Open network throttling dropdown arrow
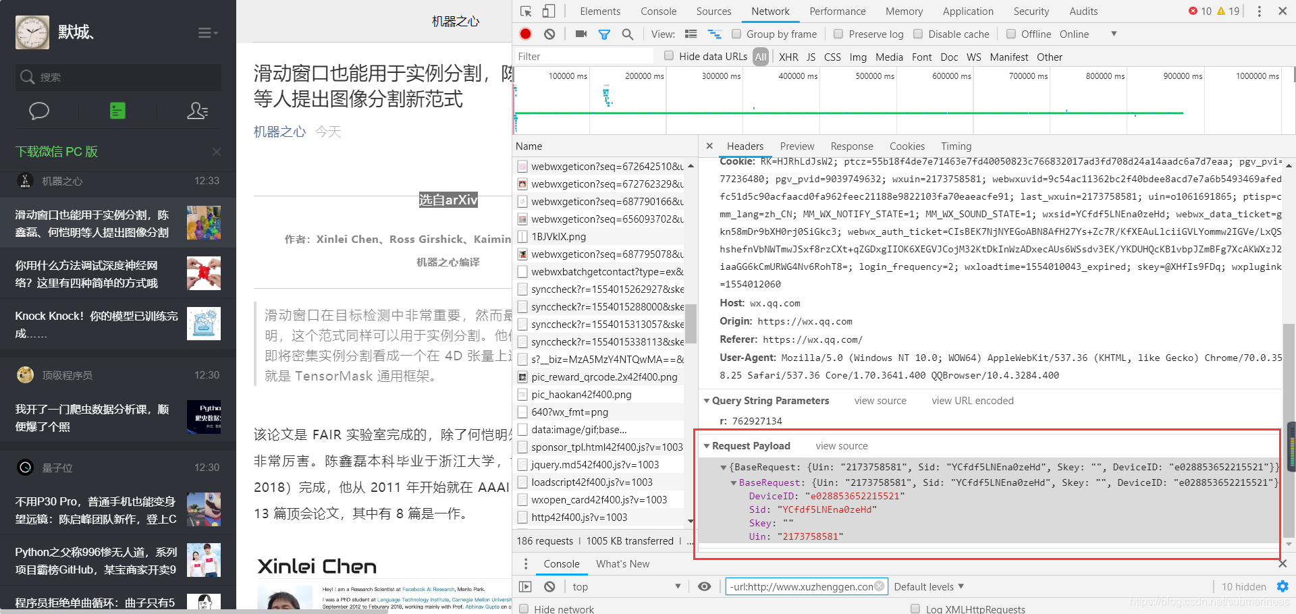This screenshot has height=614, width=1296. pos(1114,34)
